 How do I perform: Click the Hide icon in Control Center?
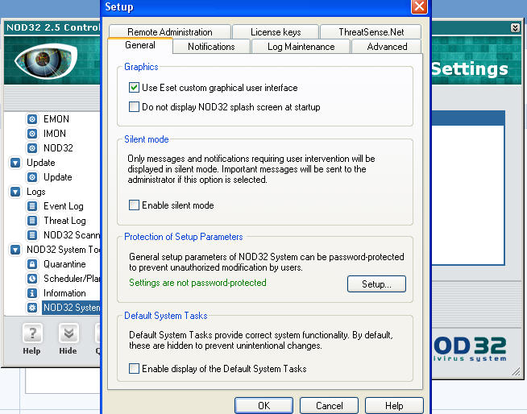68,333
